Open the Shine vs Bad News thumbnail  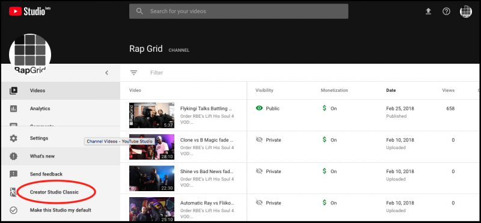(152, 178)
